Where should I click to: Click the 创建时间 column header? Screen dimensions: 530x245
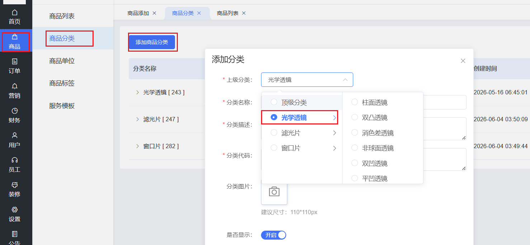coord(485,69)
